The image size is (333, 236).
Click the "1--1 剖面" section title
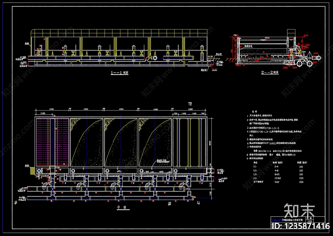tap(119, 73)
